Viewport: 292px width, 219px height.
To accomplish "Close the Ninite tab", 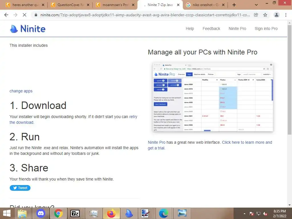I will click(178, 5).
